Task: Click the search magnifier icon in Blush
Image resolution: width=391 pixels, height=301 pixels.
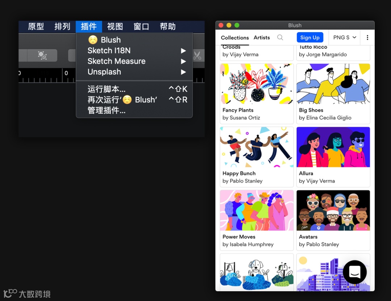Action: click(280, 37)
